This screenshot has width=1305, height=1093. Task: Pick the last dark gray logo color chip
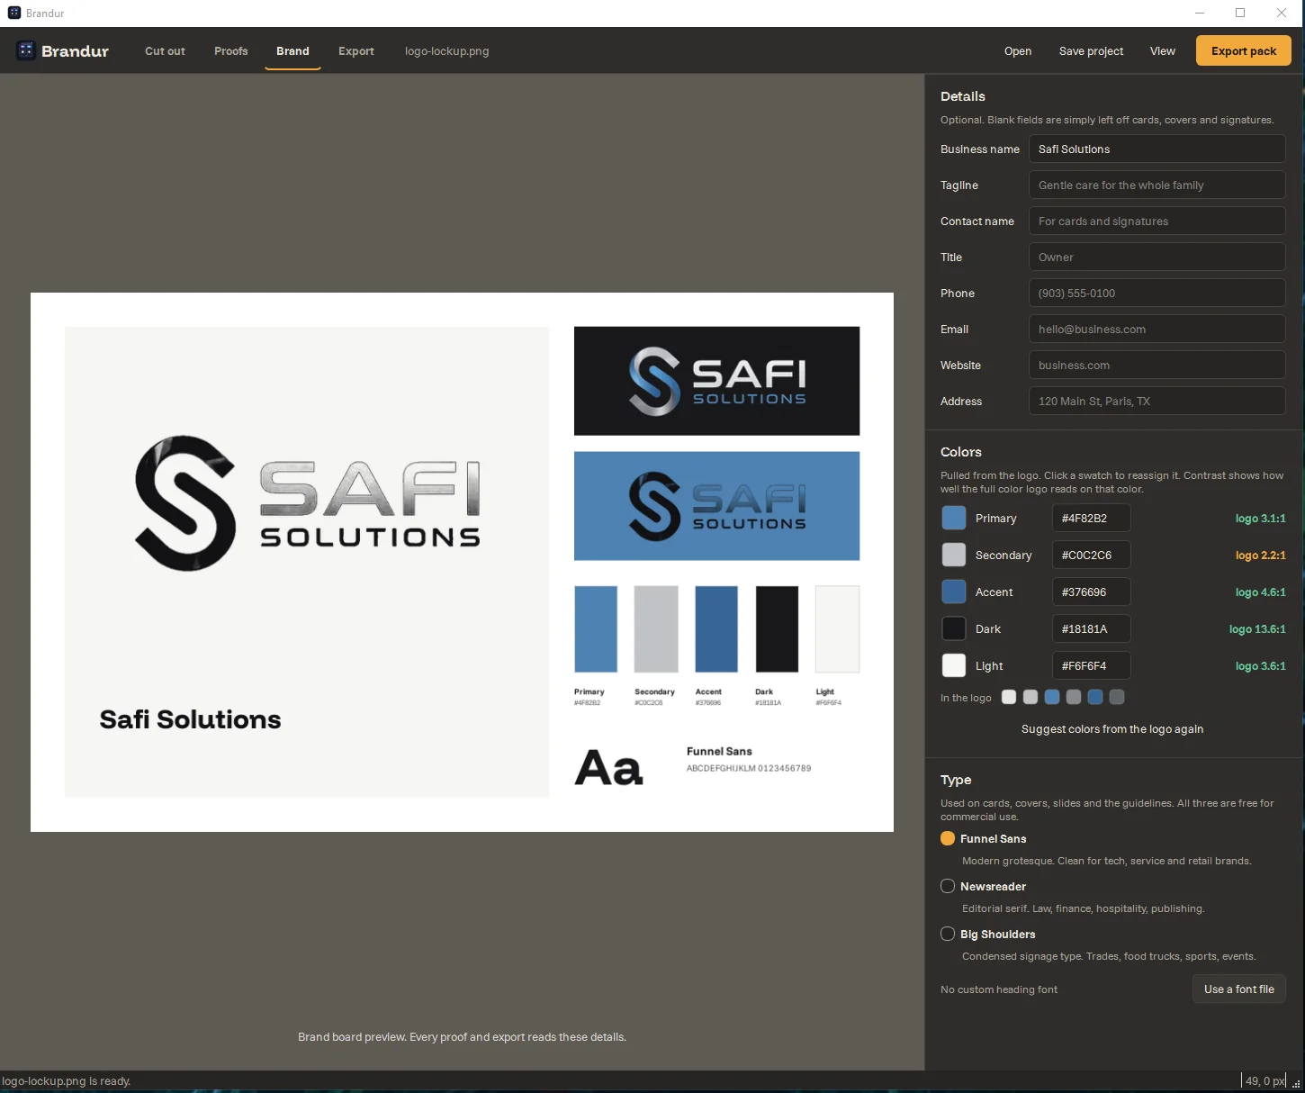click(1117, 697)
